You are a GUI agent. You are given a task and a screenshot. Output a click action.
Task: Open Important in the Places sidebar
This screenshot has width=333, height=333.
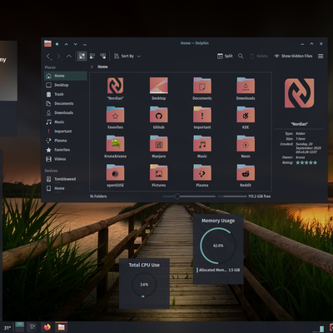pos(66,132)
